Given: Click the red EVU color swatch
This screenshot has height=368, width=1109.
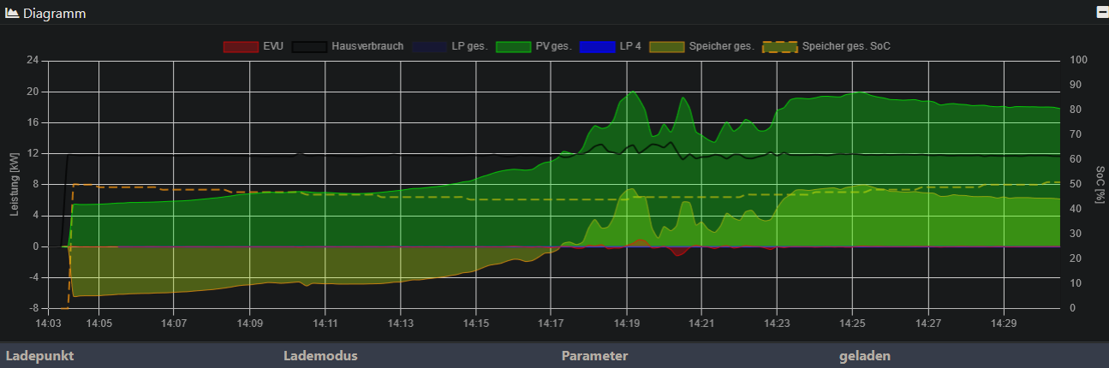Looking at the screenshot, I should click(x=240, y=46).
